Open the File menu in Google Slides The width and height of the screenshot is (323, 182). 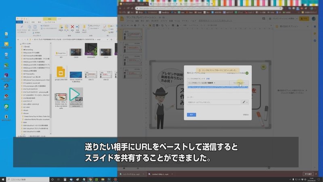[130, 21]
